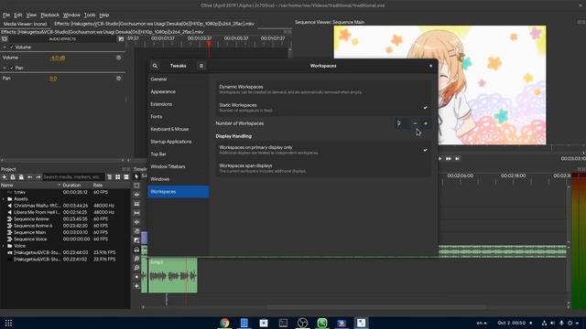The width and height of the screenshot is (586, 329).
Task: Open Startup Applications in Tweaks sidebar
Action: point(178,142)
